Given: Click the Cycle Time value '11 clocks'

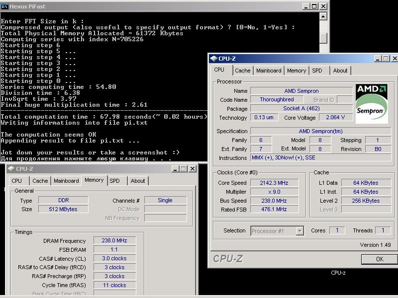Looking at the screenshot, I should (x=114, y=285).
